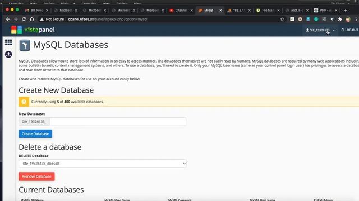Open the DELETE Database dropdown
Screen dimensions: 359x201
pyautogui.click(x=103, y=164)
